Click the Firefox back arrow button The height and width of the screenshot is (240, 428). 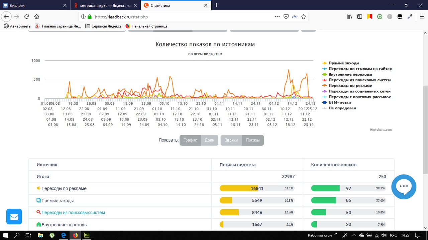click(6, 17)
